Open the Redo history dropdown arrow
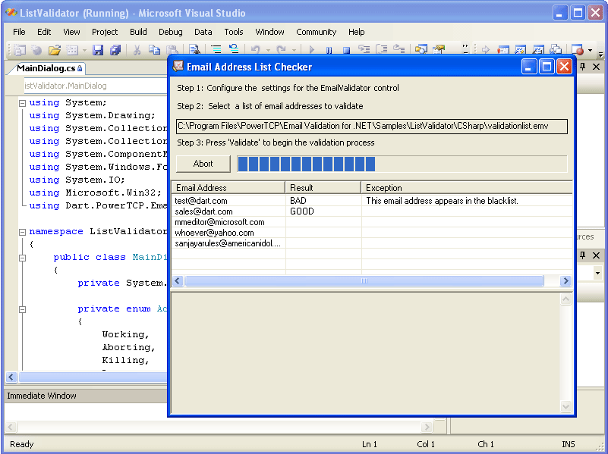 (x=294, y=50)
